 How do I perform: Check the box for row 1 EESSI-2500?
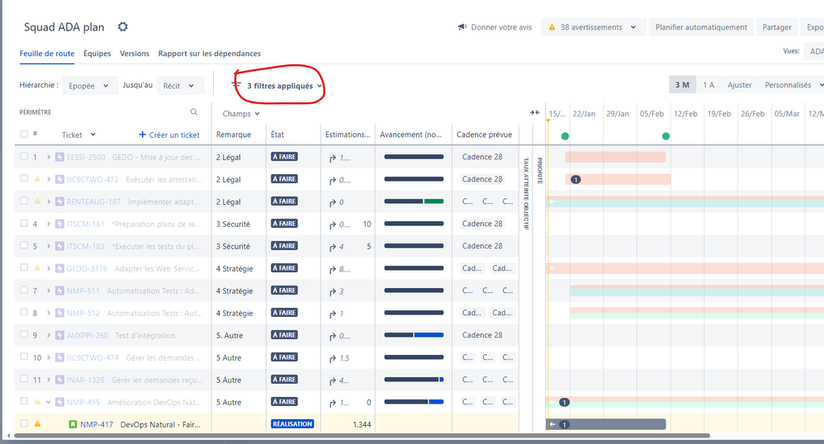click(24, 156)
